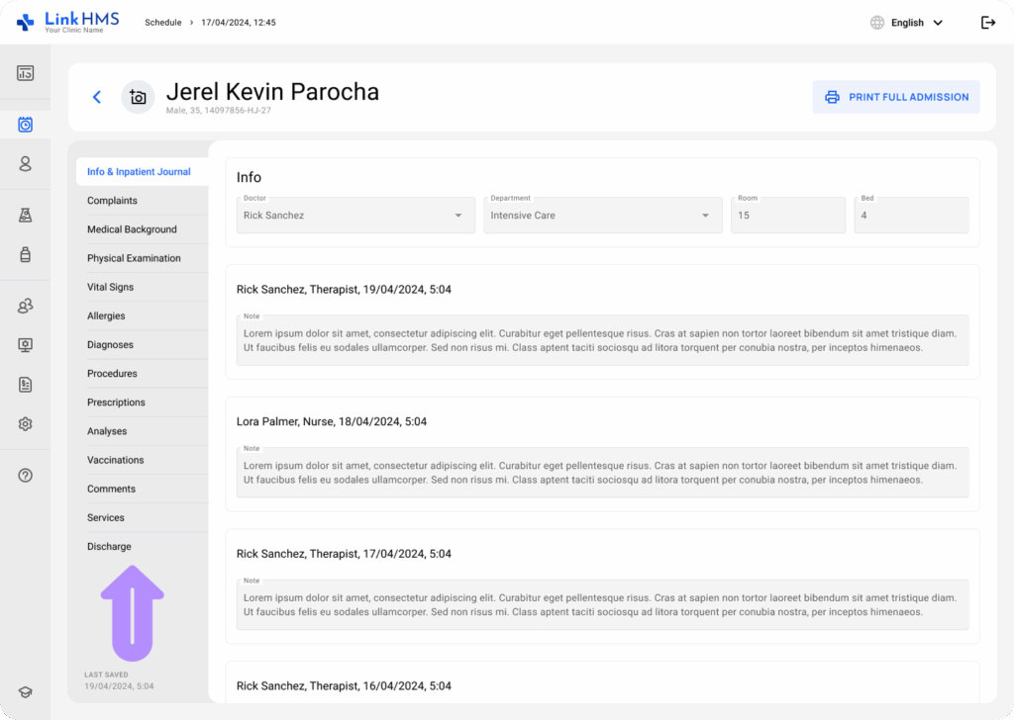Click the note under Lora Palmer 18/04/2024
This screenshot has width=1014, height=720.
click(602, 473)
